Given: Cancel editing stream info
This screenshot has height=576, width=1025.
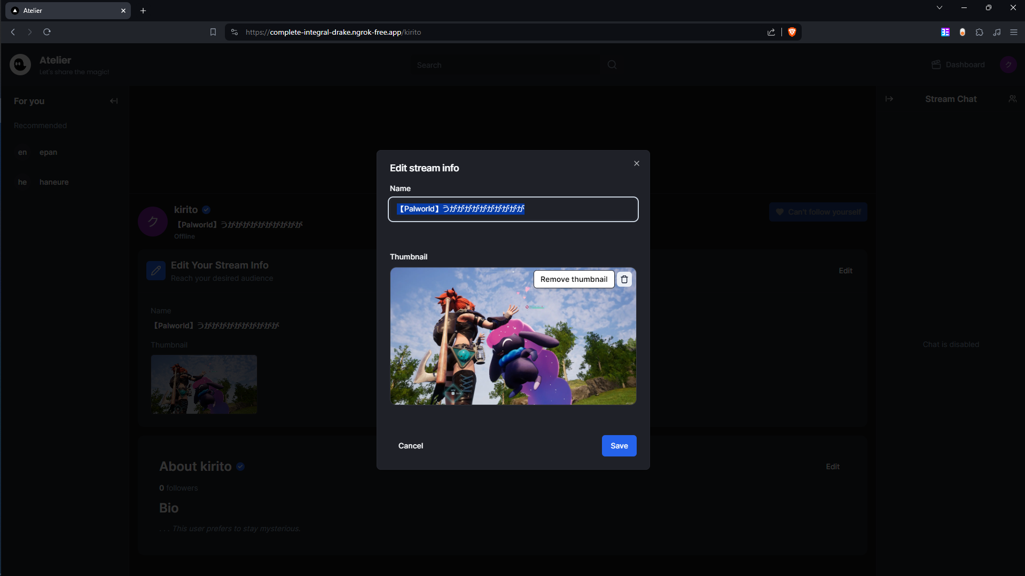Looking at the screenshot, I should pyautogui.click(x=411, y=446).
